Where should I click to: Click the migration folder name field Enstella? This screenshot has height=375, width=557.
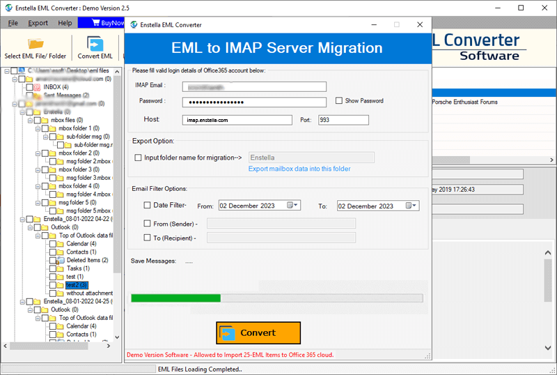click(x=311, y=158)
